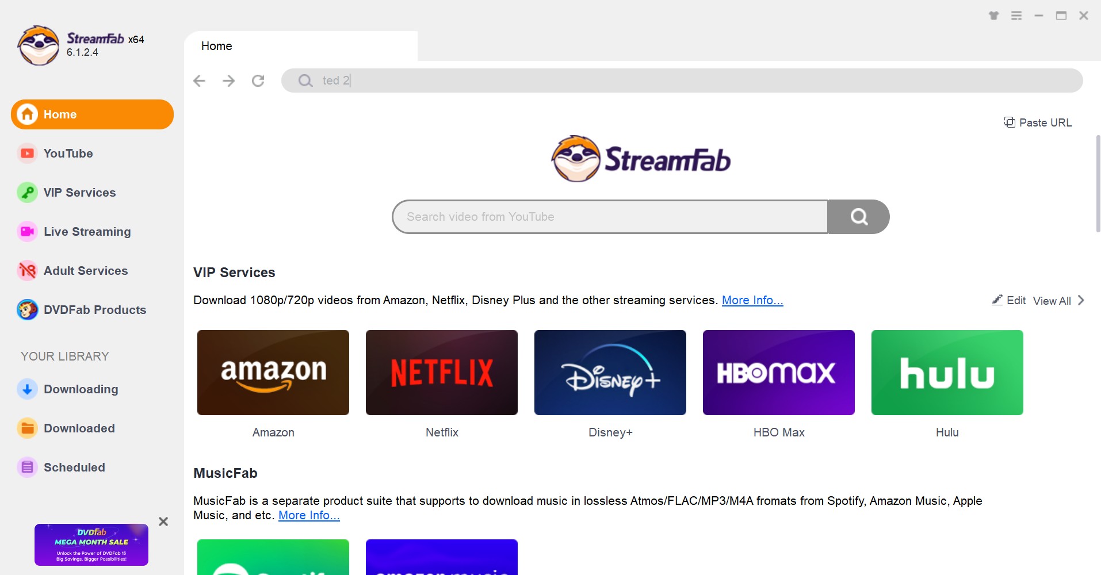Minimize the StreamFab window
This screenshot has width=1101, height=575.
(x=1039, y=16)
